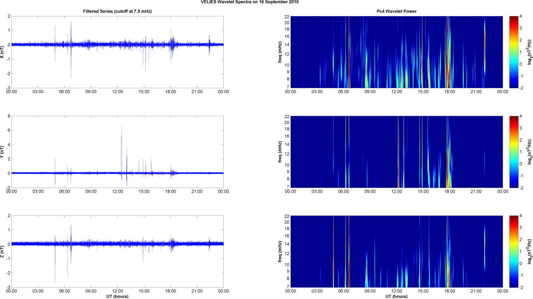This screenshot has height=299, width=533.
Task: Select the 'Filtered Series (cutoff at 7.5 mHz)' title
Action: click(x=117, y=11)
